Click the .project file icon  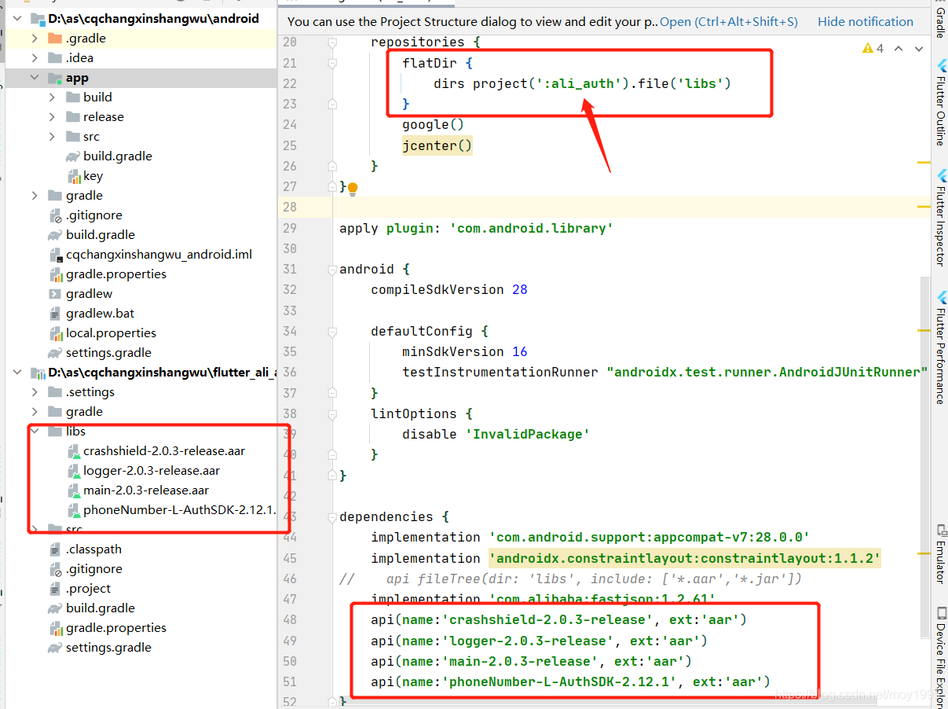(x=55, y=589)
